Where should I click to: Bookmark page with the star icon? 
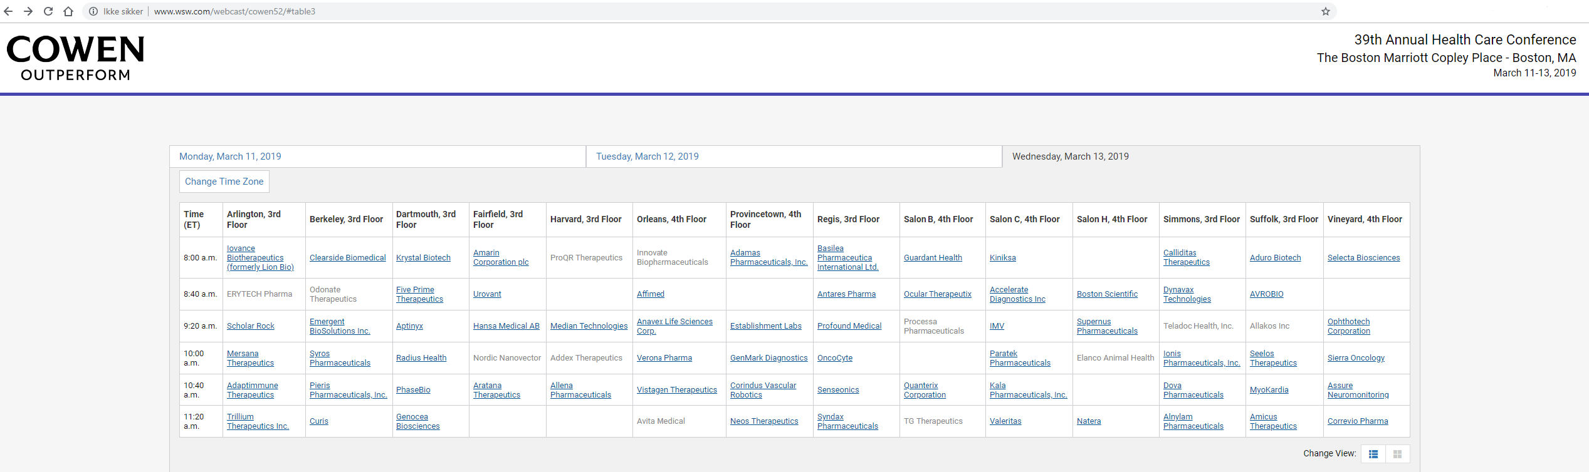coord(1325,11)
